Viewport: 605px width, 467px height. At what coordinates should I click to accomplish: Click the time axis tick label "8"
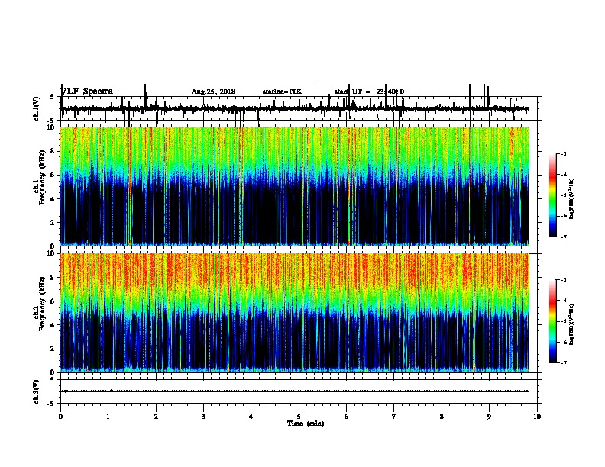point(442,417)
